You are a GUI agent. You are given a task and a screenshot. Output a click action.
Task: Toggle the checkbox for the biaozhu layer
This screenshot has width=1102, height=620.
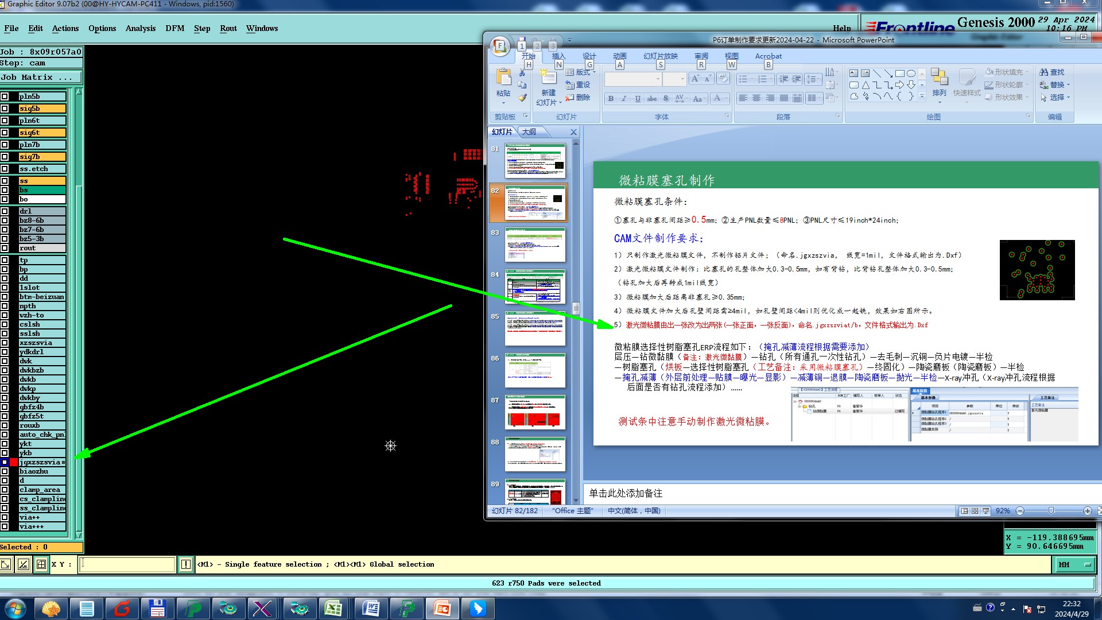pyautogui.click(x=5, y=471)
